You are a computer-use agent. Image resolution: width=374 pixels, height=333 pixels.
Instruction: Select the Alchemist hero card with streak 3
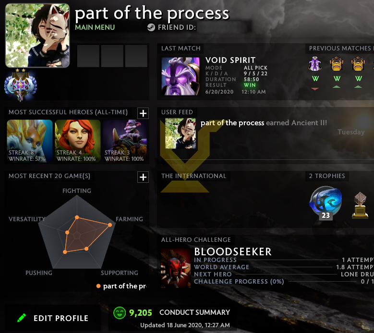coord(125,141)
